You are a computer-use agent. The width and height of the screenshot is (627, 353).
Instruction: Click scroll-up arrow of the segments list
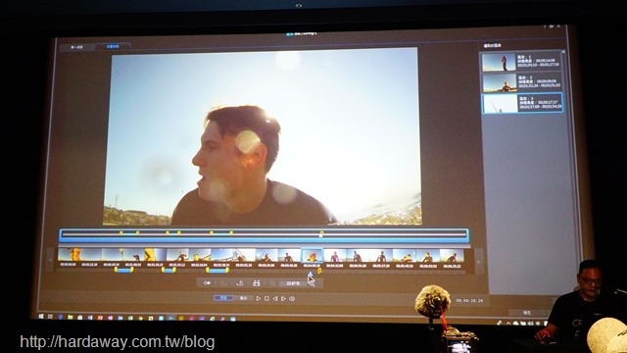pyautogui.click(x=563, y=52)
